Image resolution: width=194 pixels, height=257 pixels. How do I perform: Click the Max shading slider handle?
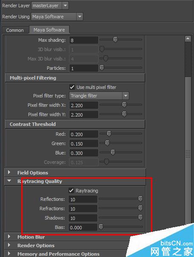(x=116, y=40)
